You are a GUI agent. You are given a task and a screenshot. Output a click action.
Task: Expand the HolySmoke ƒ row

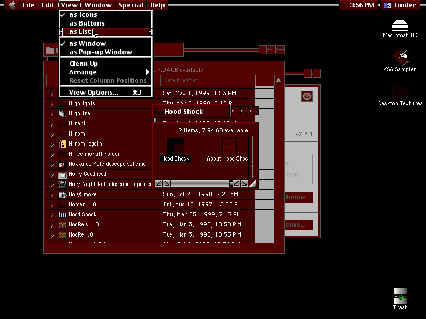pos(52,195)
